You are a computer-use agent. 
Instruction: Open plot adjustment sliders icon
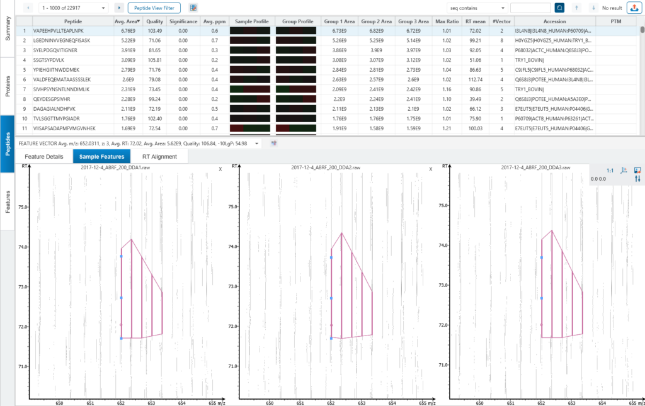coord(637,179)
